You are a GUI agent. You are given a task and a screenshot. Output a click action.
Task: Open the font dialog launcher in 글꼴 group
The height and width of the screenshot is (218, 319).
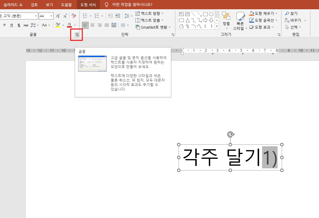[77, 35]
